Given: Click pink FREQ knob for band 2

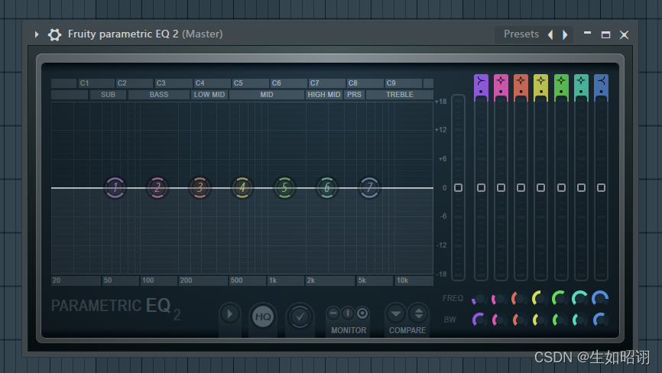Looking at the screenshot, I should click(499, 299).
